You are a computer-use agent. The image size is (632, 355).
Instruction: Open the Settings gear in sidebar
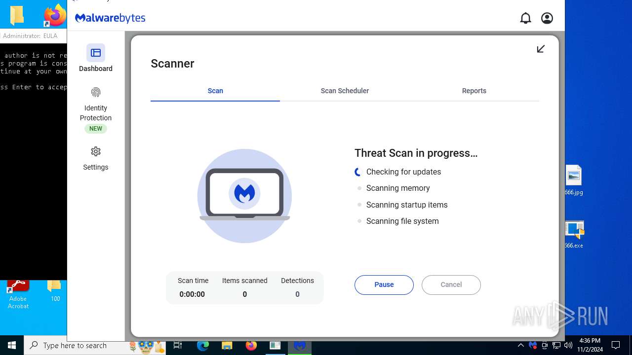[x=96, y=151]
